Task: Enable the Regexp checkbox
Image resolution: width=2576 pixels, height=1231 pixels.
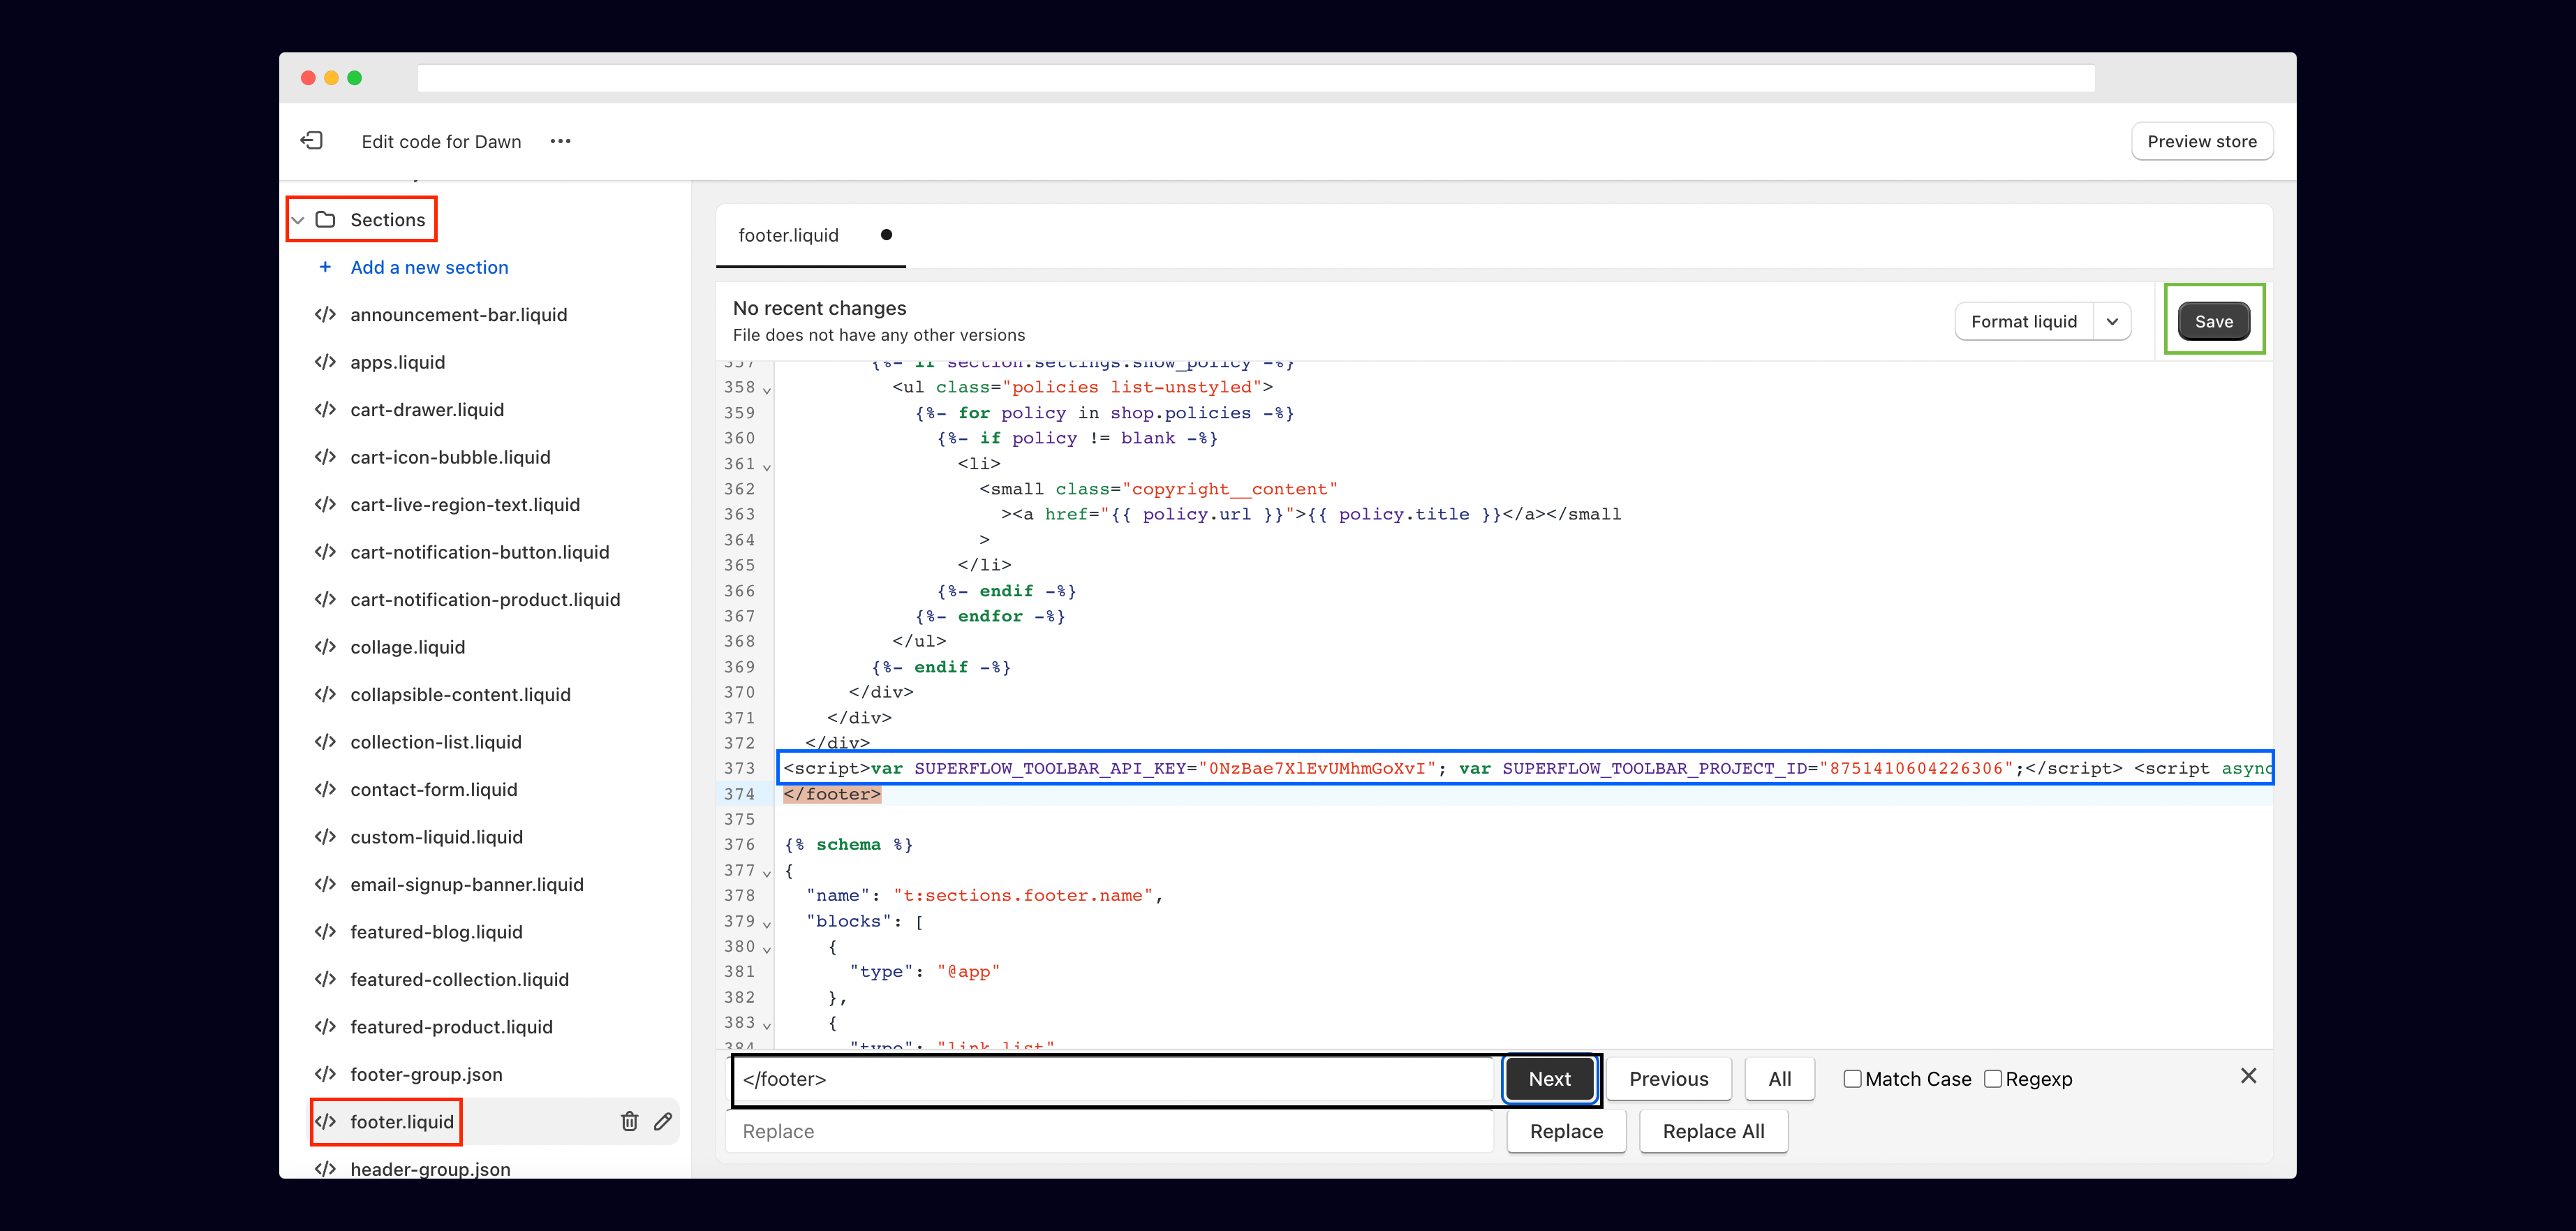Action: pyautogui.click(x=1992, y=1079)
